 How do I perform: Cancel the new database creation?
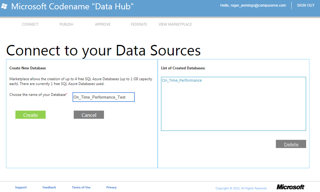[x=89, y=115]
